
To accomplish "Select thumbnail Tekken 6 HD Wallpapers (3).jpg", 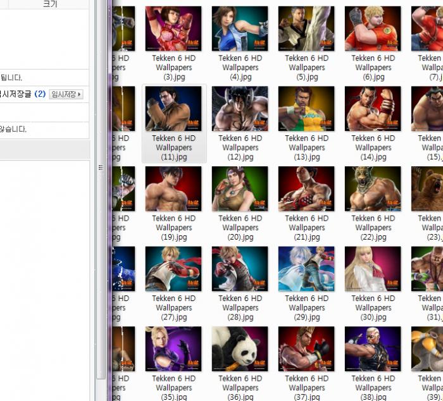I will (173, 29).
